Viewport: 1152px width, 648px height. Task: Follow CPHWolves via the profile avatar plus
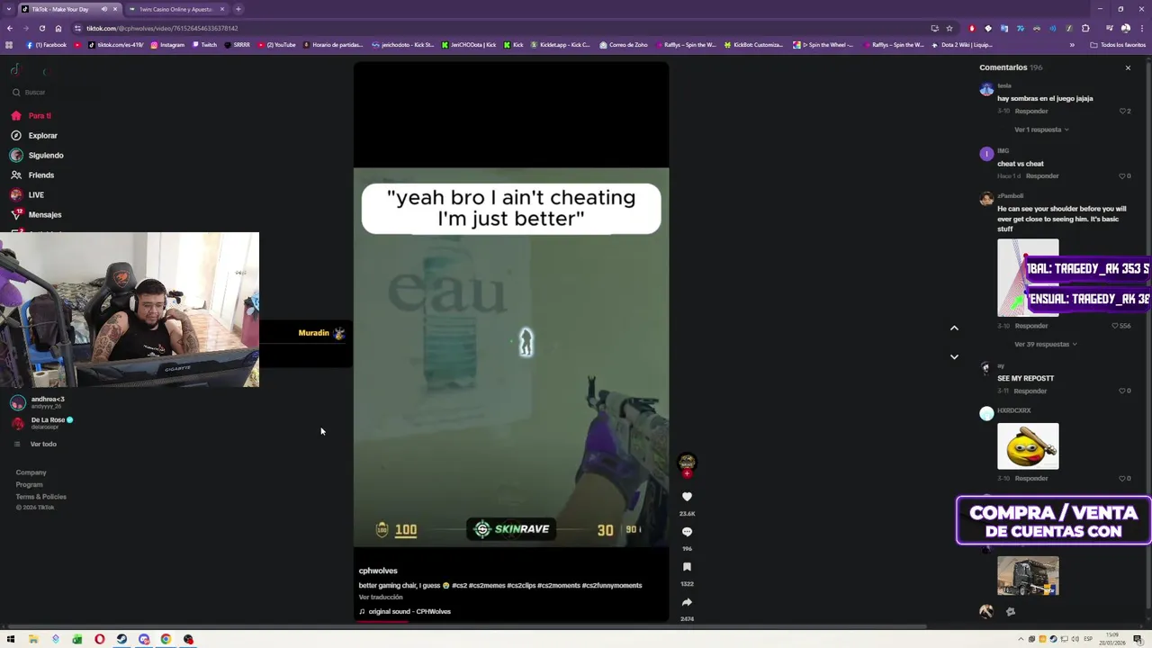[687, 473]
